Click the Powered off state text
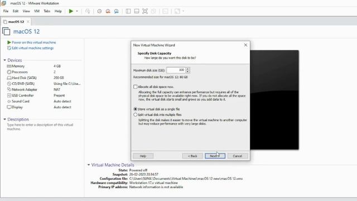This screenshot has height=201, width=357. [138, 170]
